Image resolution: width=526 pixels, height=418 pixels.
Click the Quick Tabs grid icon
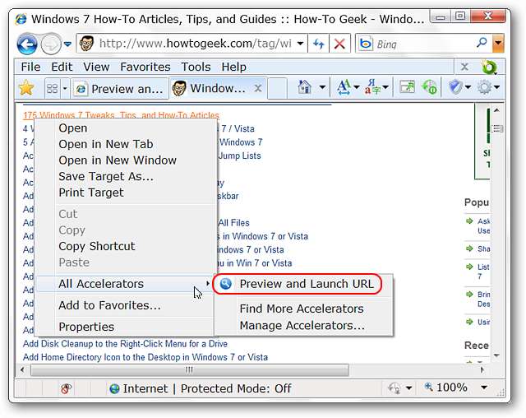[x=53, y=89]
